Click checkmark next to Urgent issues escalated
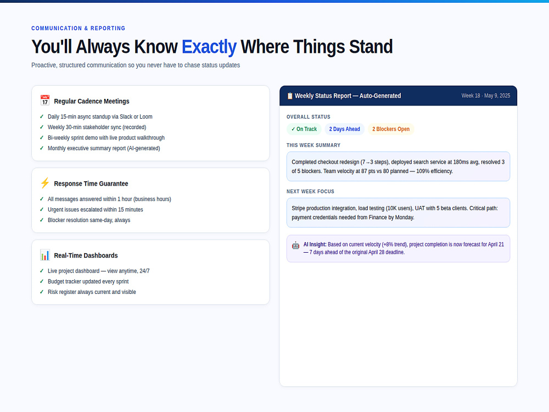This screenshot has width=549, height=412. pos(42,209)
